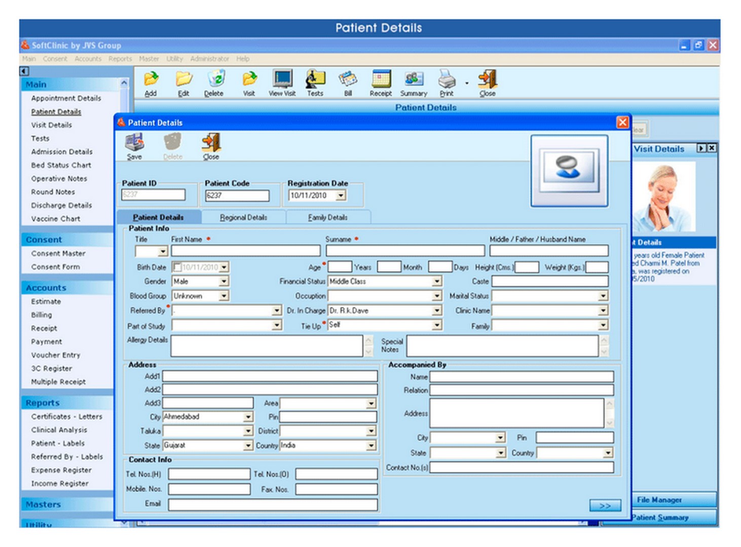The height and width of the screenshot is (547, 741).
Task: Expand the Financial Status dropdown
Action: (x=436, y=281)
